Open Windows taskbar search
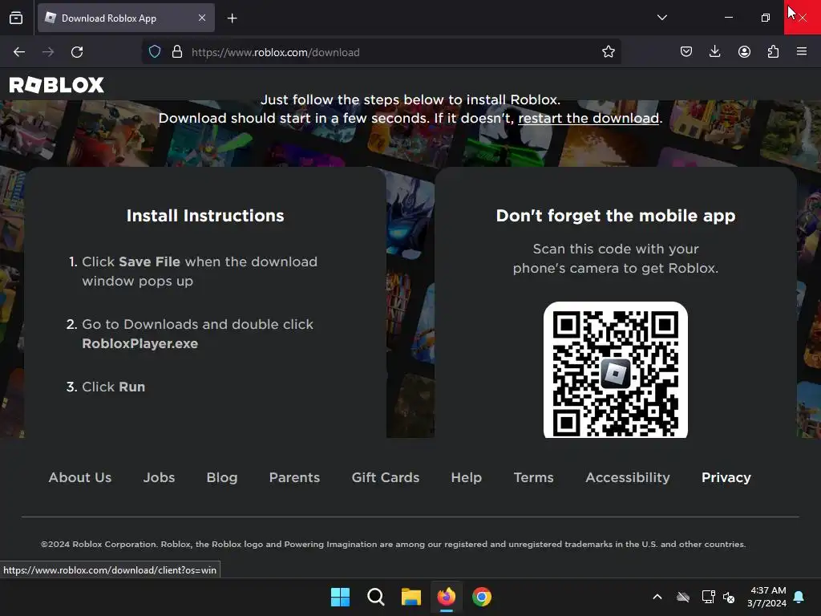The width and height of the screenshot is (821, 616). tap(375, 597)
